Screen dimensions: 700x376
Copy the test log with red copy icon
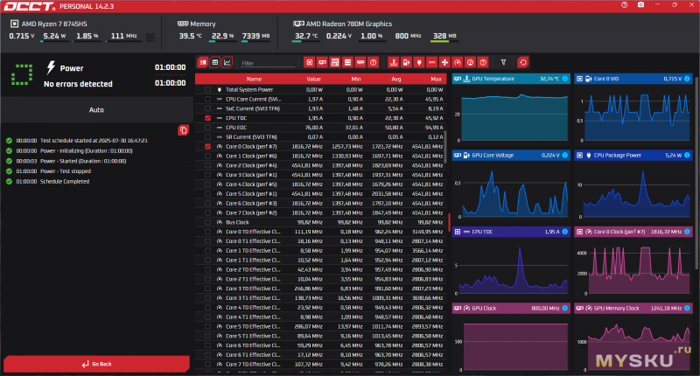pos(183,130)
